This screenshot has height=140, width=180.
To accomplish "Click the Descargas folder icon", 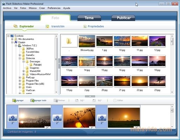I will (27, 61).
